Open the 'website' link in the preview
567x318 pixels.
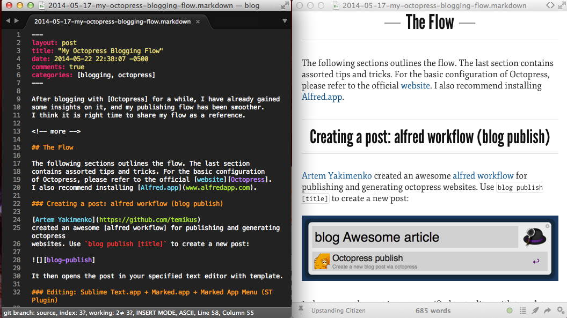[x=415, y=86]
